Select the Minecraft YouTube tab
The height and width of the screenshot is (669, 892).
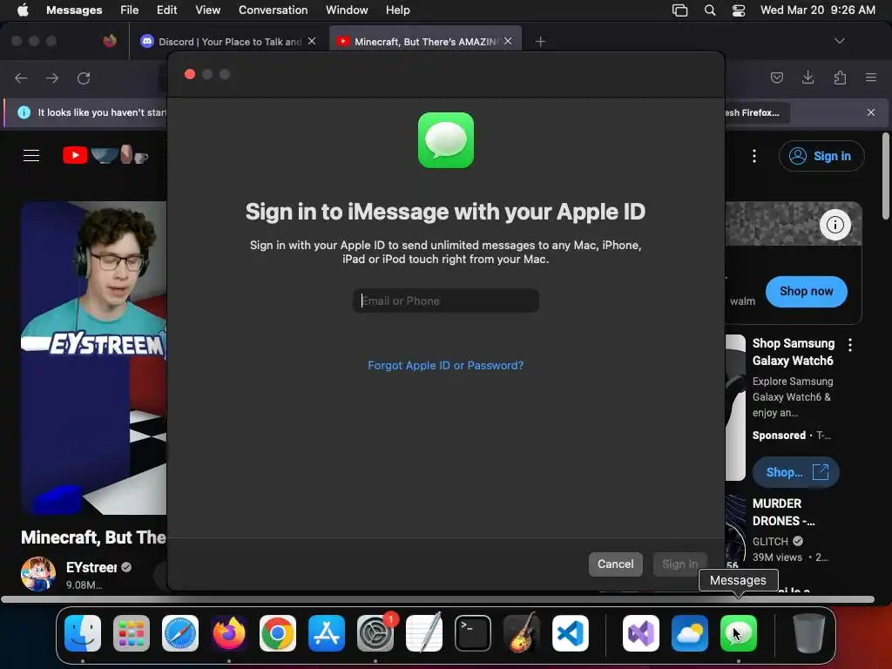[424, 42]
